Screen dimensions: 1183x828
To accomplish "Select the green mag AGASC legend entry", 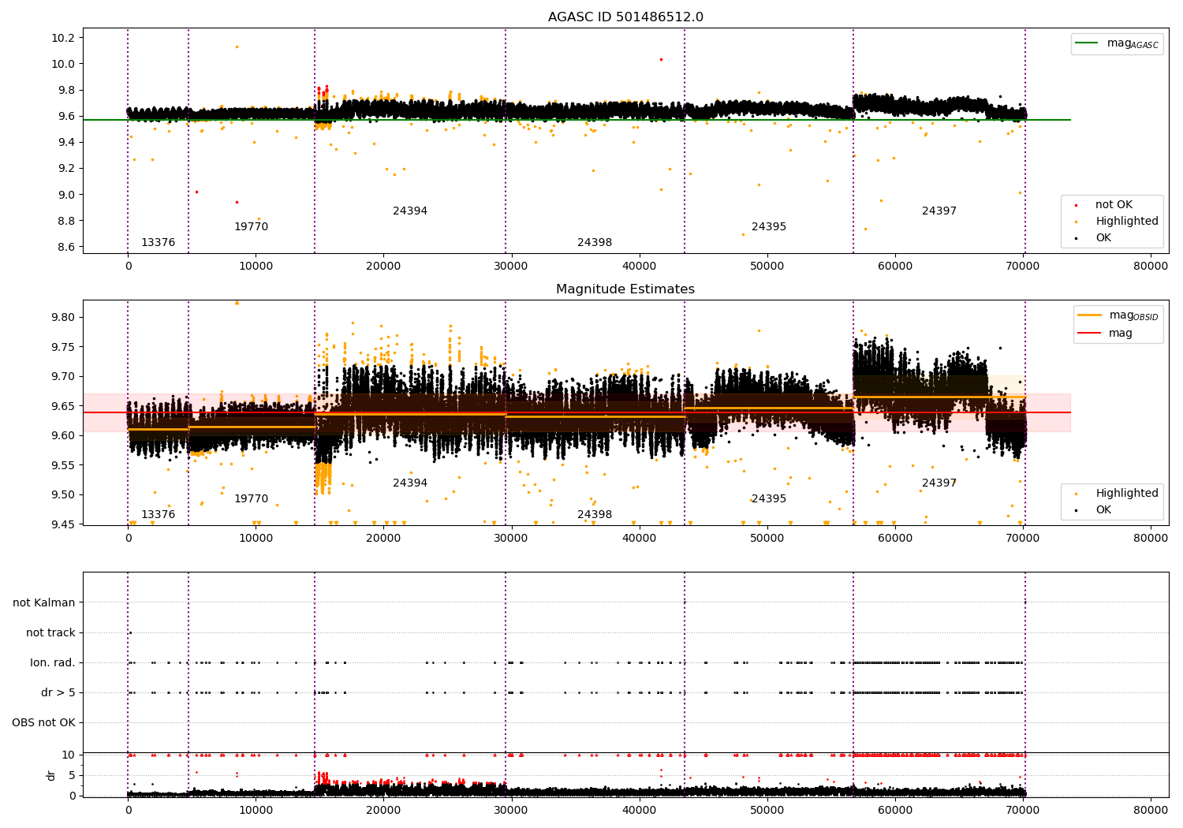I will 1118,44.
